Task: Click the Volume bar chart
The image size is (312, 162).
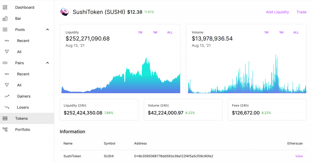Action: pos(247,74)
